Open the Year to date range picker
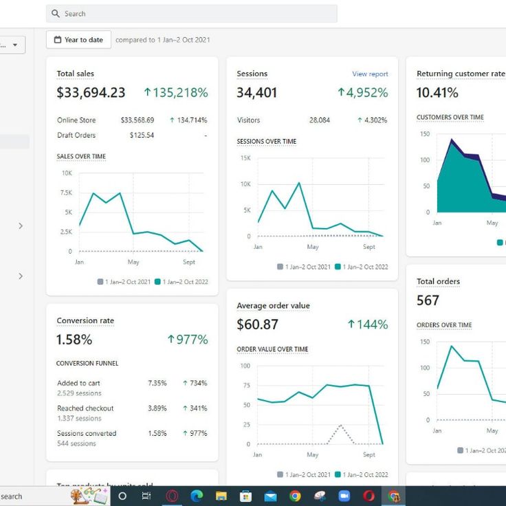506x506 pixels. 78,40
